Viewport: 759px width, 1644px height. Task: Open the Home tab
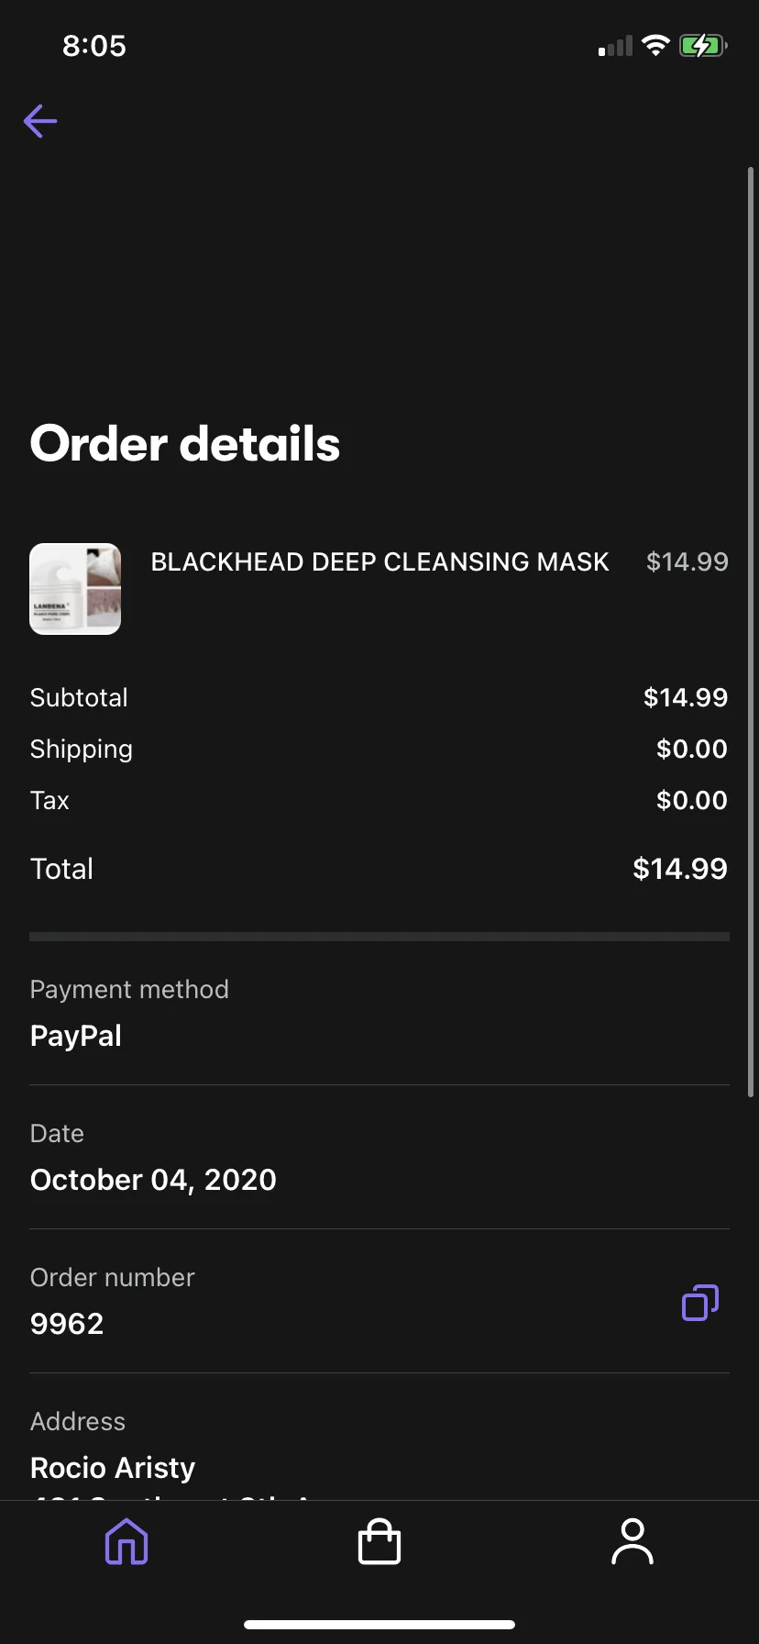[126, 1541]
